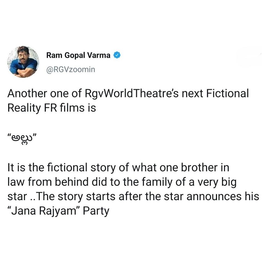
Task: Click the display name Ram Gopal Varma
Action: point(78,55)
